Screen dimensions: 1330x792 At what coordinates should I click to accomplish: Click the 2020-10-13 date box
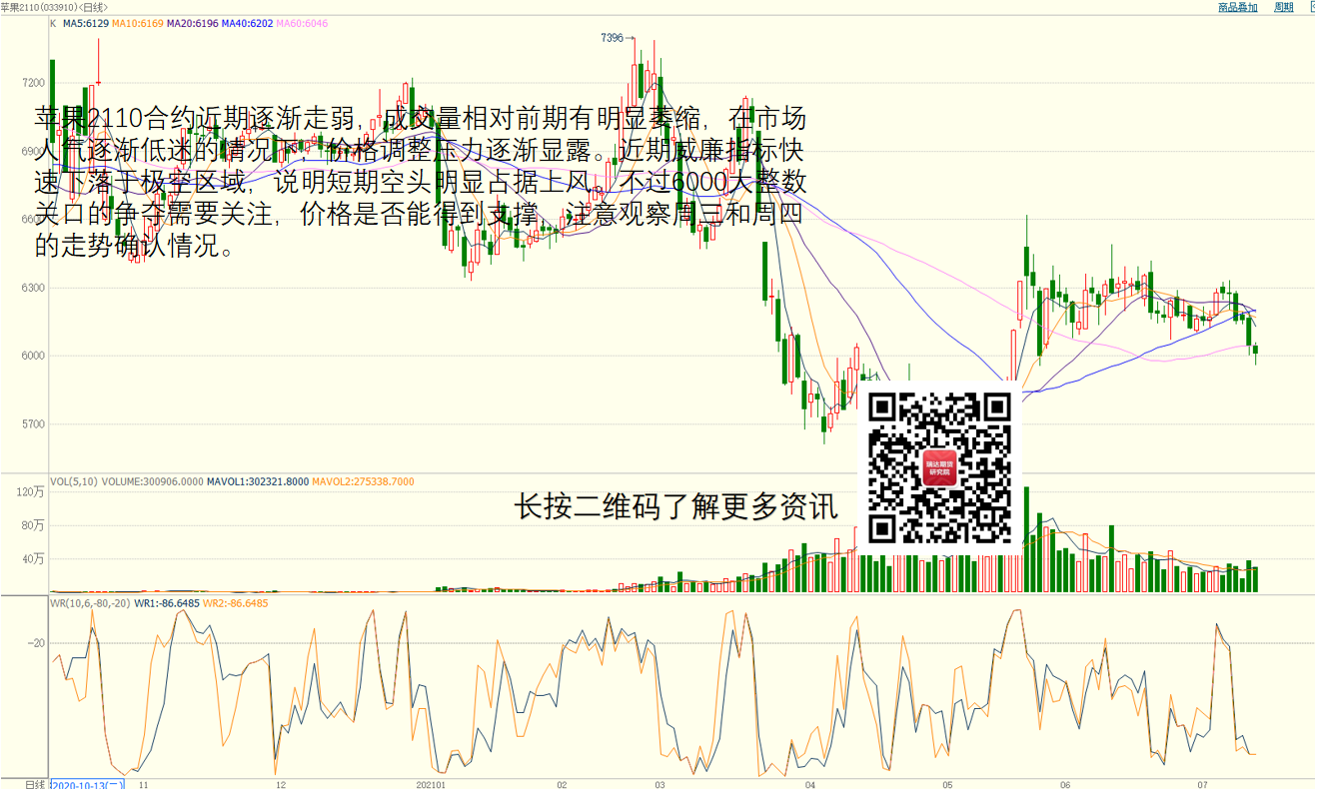[87, 785]
